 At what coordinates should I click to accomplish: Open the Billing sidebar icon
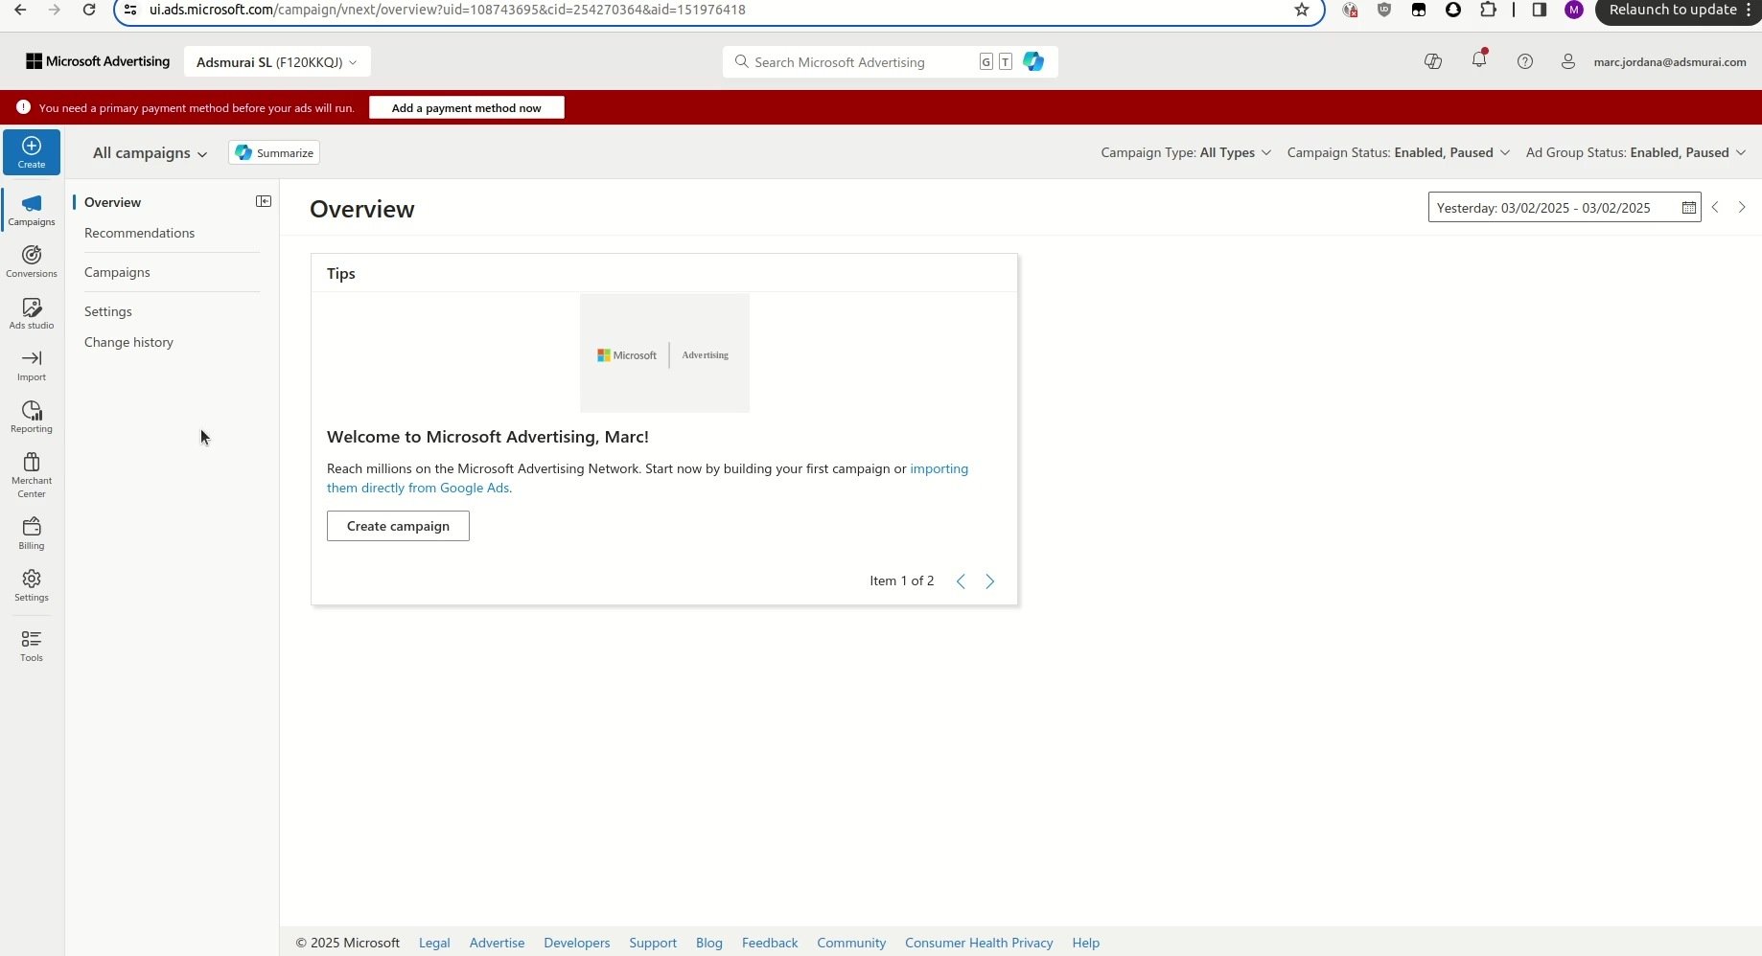tap(32, 533)
